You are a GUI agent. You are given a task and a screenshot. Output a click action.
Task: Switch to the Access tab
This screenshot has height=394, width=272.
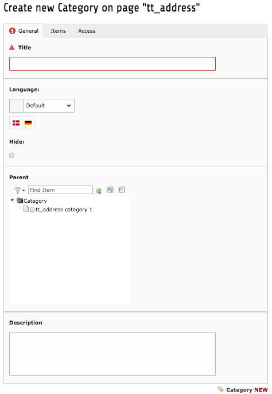(x=87, y=31)
